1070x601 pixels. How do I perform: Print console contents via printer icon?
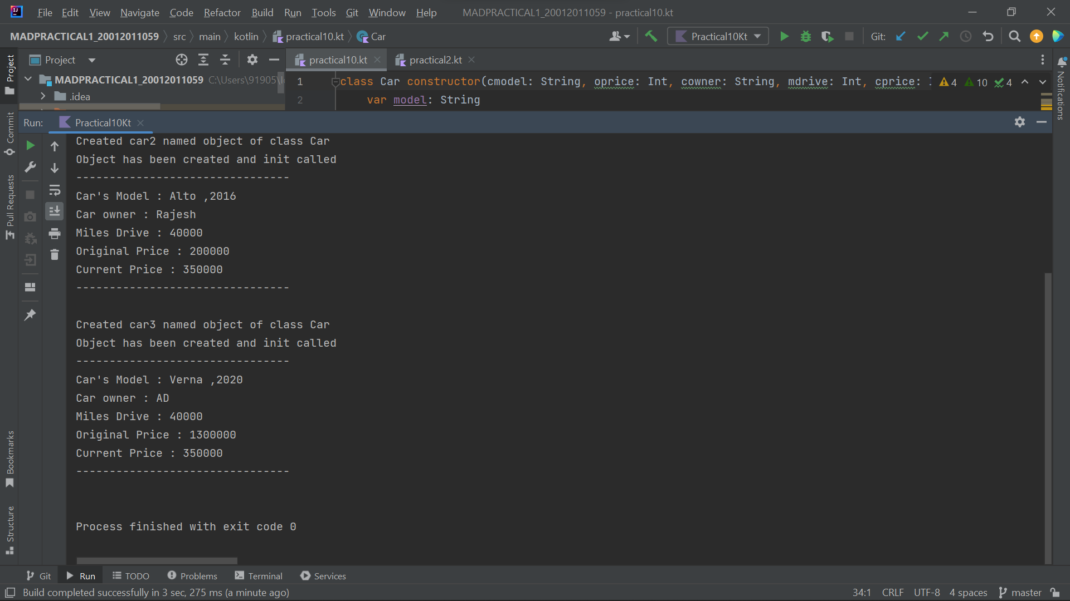click(54, 233)
